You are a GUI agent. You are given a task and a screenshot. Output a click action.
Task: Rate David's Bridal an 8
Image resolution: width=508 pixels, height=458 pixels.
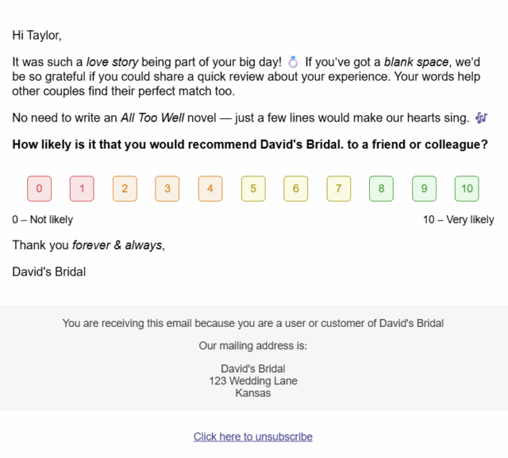[x=382, y=189]
